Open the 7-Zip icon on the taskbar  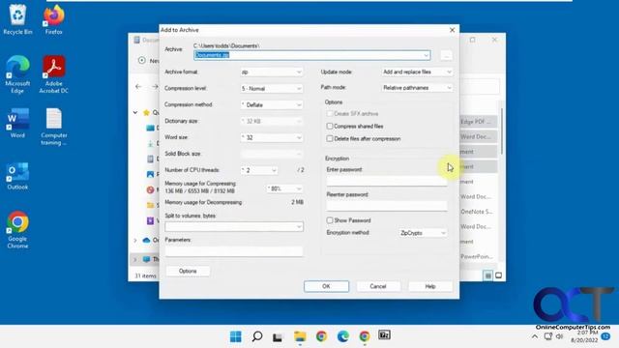pos(385,335)
